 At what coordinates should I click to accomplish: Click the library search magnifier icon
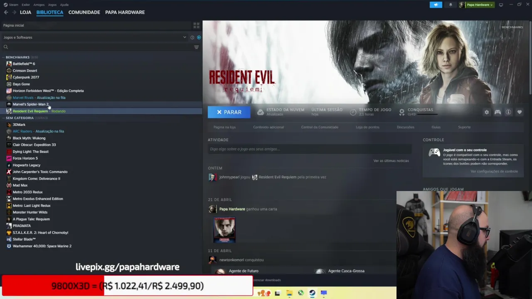coord(6,47)
